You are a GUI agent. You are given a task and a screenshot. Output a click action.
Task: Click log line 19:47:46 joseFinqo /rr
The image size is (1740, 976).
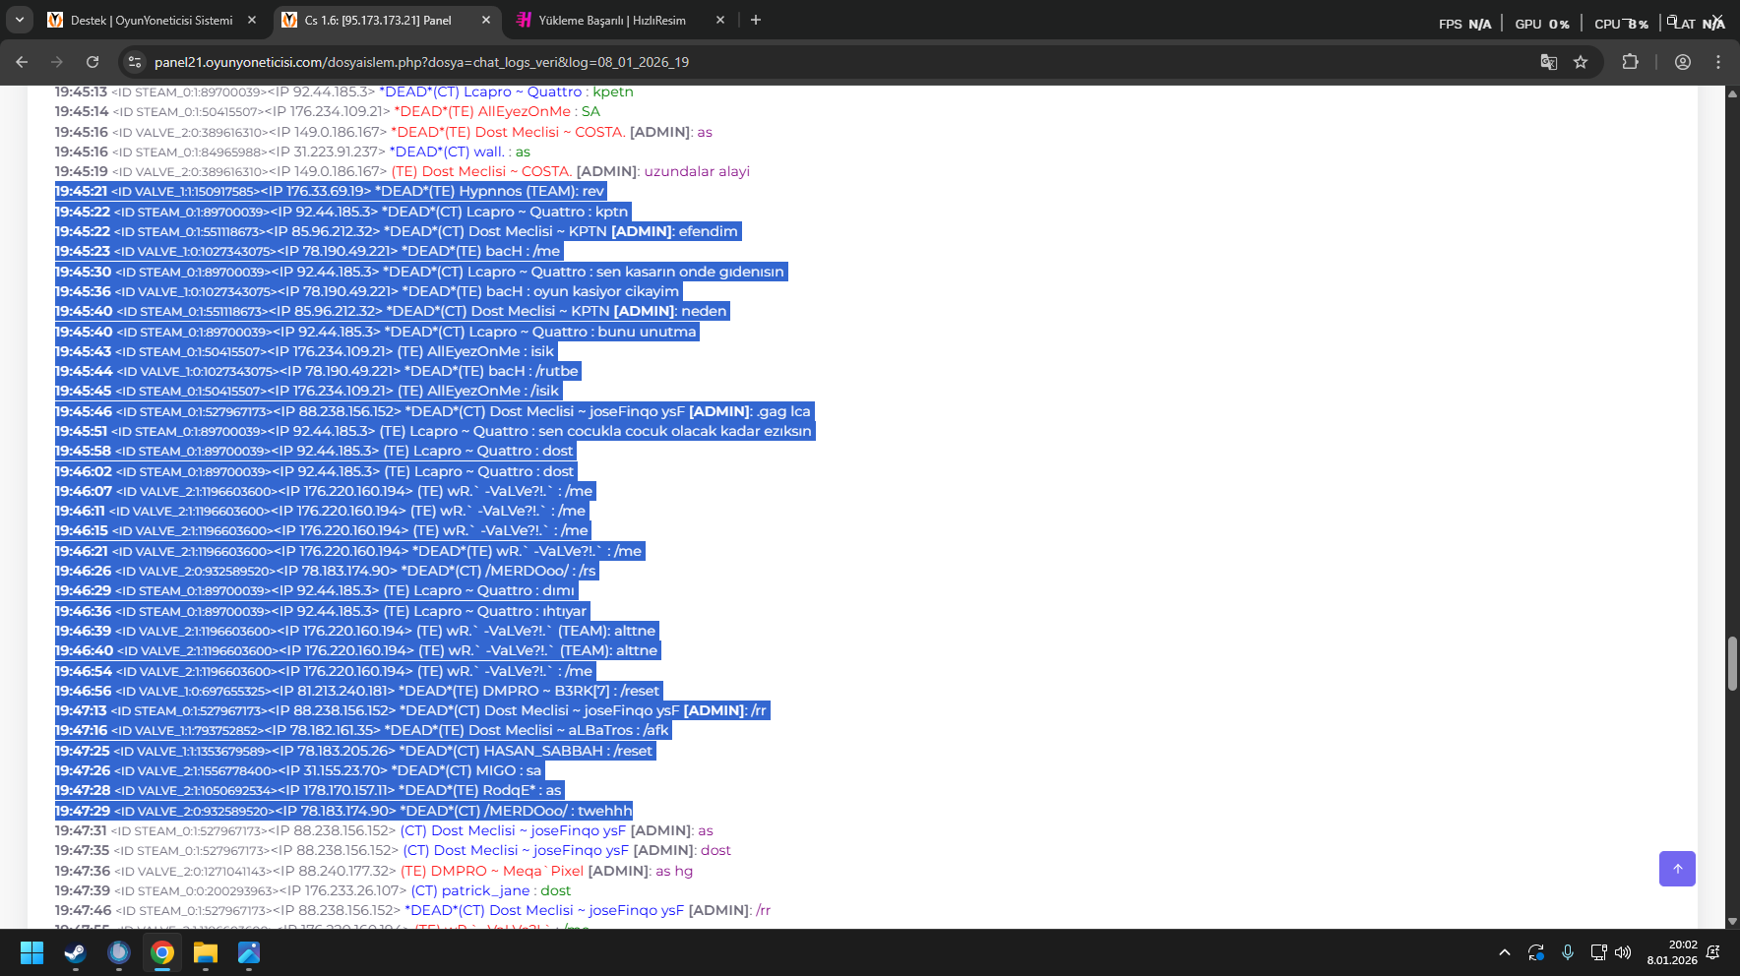(x=413, y=910)
